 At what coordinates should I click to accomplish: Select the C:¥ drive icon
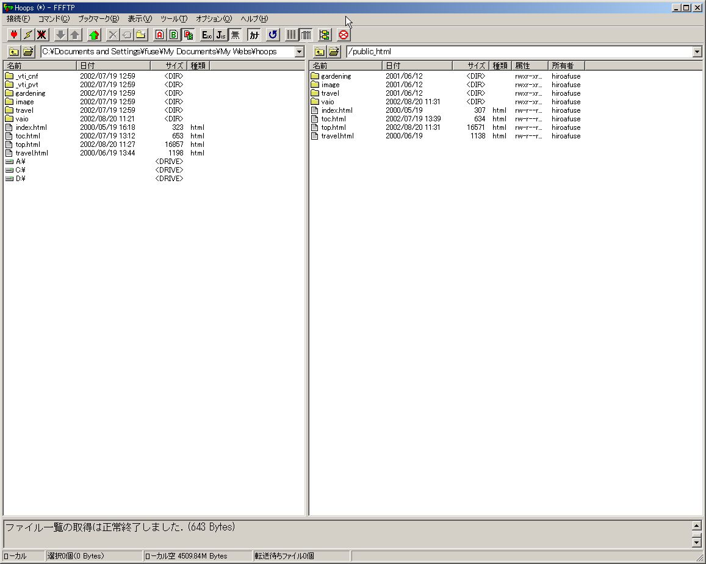9,170
